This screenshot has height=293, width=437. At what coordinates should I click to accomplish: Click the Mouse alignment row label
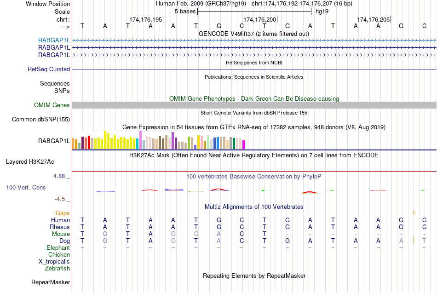pos(61,234)
